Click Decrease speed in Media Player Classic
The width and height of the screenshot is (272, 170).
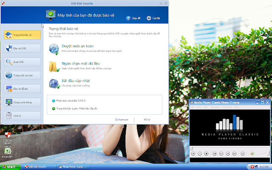point(221,154)
